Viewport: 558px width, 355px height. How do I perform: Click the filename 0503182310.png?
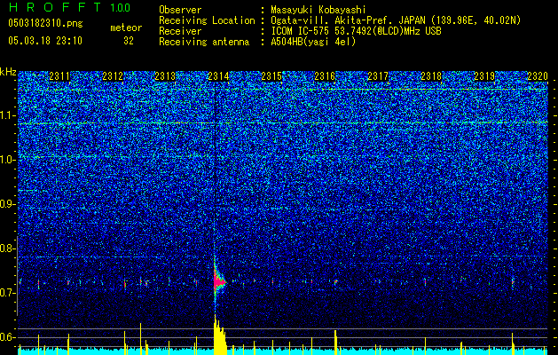[45, 24]
